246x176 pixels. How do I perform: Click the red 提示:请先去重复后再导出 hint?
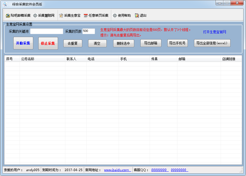coord(121,35)
